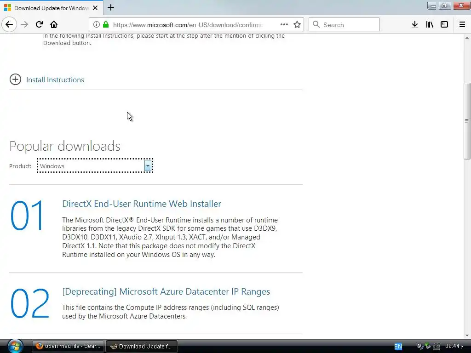
Task: Click the forward navigation arrow
Action: [24, 25]
